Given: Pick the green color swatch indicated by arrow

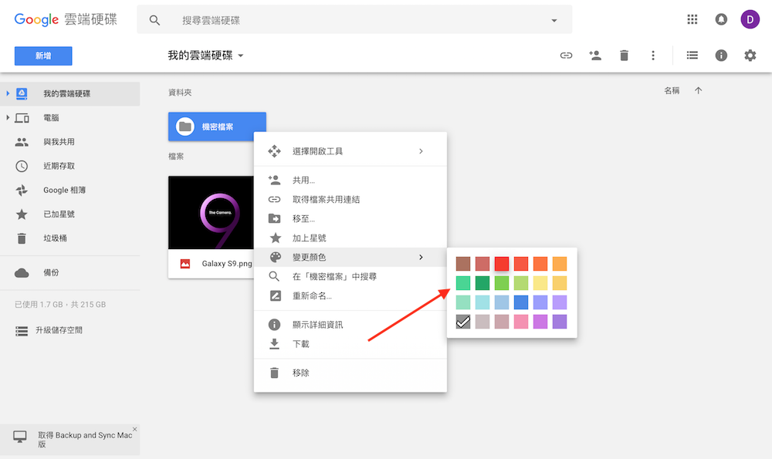Looking at the screenshot, I should pyautogui.click(x=463, y=282).
